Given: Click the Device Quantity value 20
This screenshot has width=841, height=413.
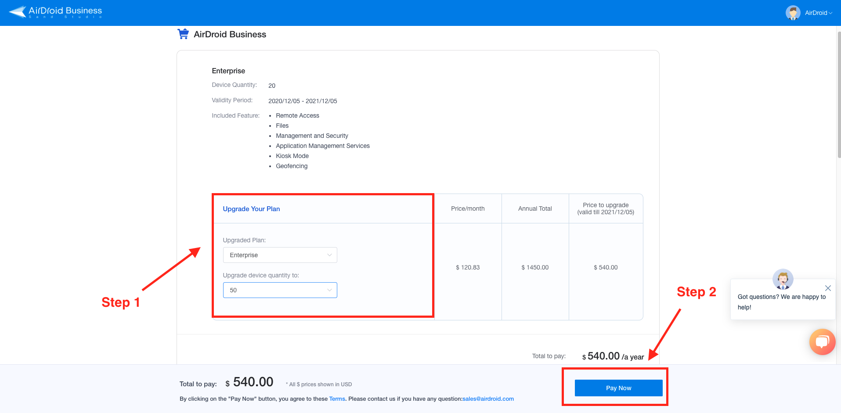Looking at the screenshot, I should pyautogui.click(x=272, y=86).
